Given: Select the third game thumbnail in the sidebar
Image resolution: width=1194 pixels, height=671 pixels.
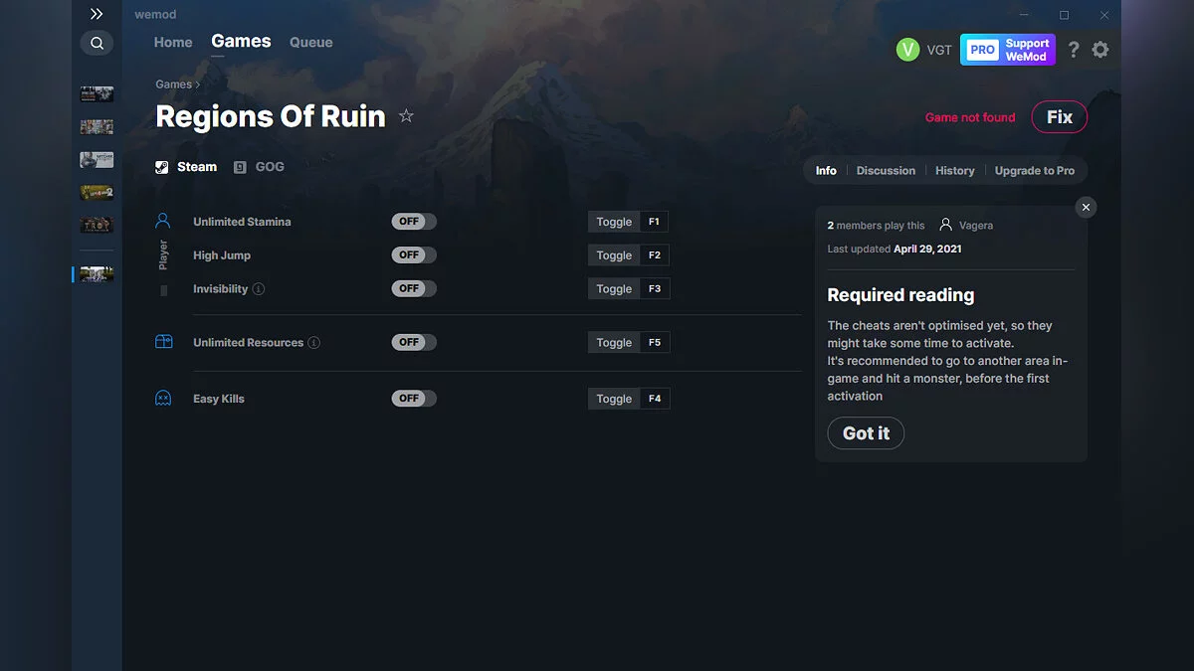Looking at the screenshot, I should [x=97, y=160].
